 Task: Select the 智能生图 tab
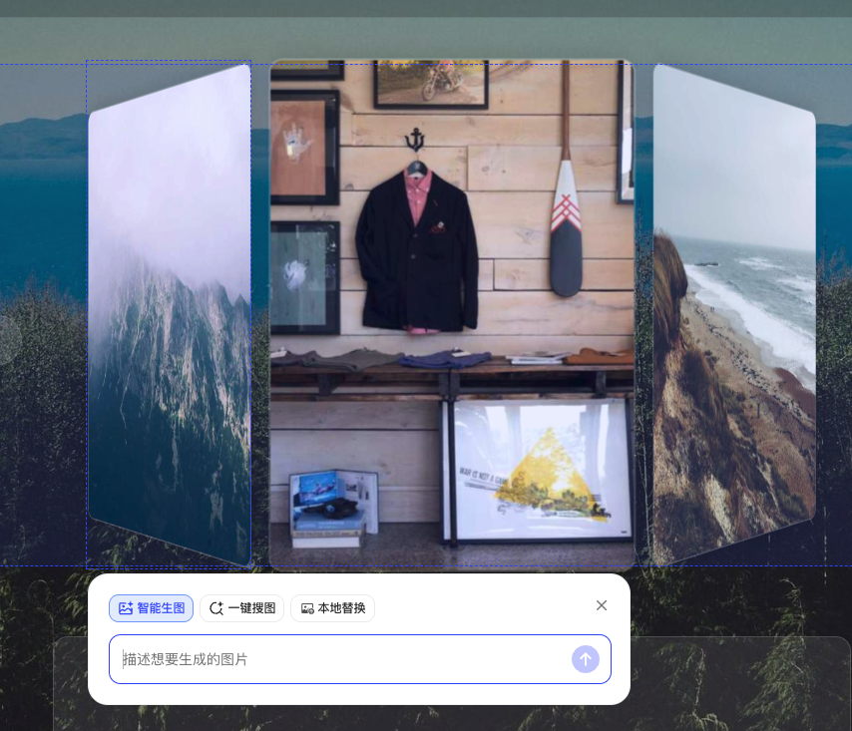coord(151,608)
